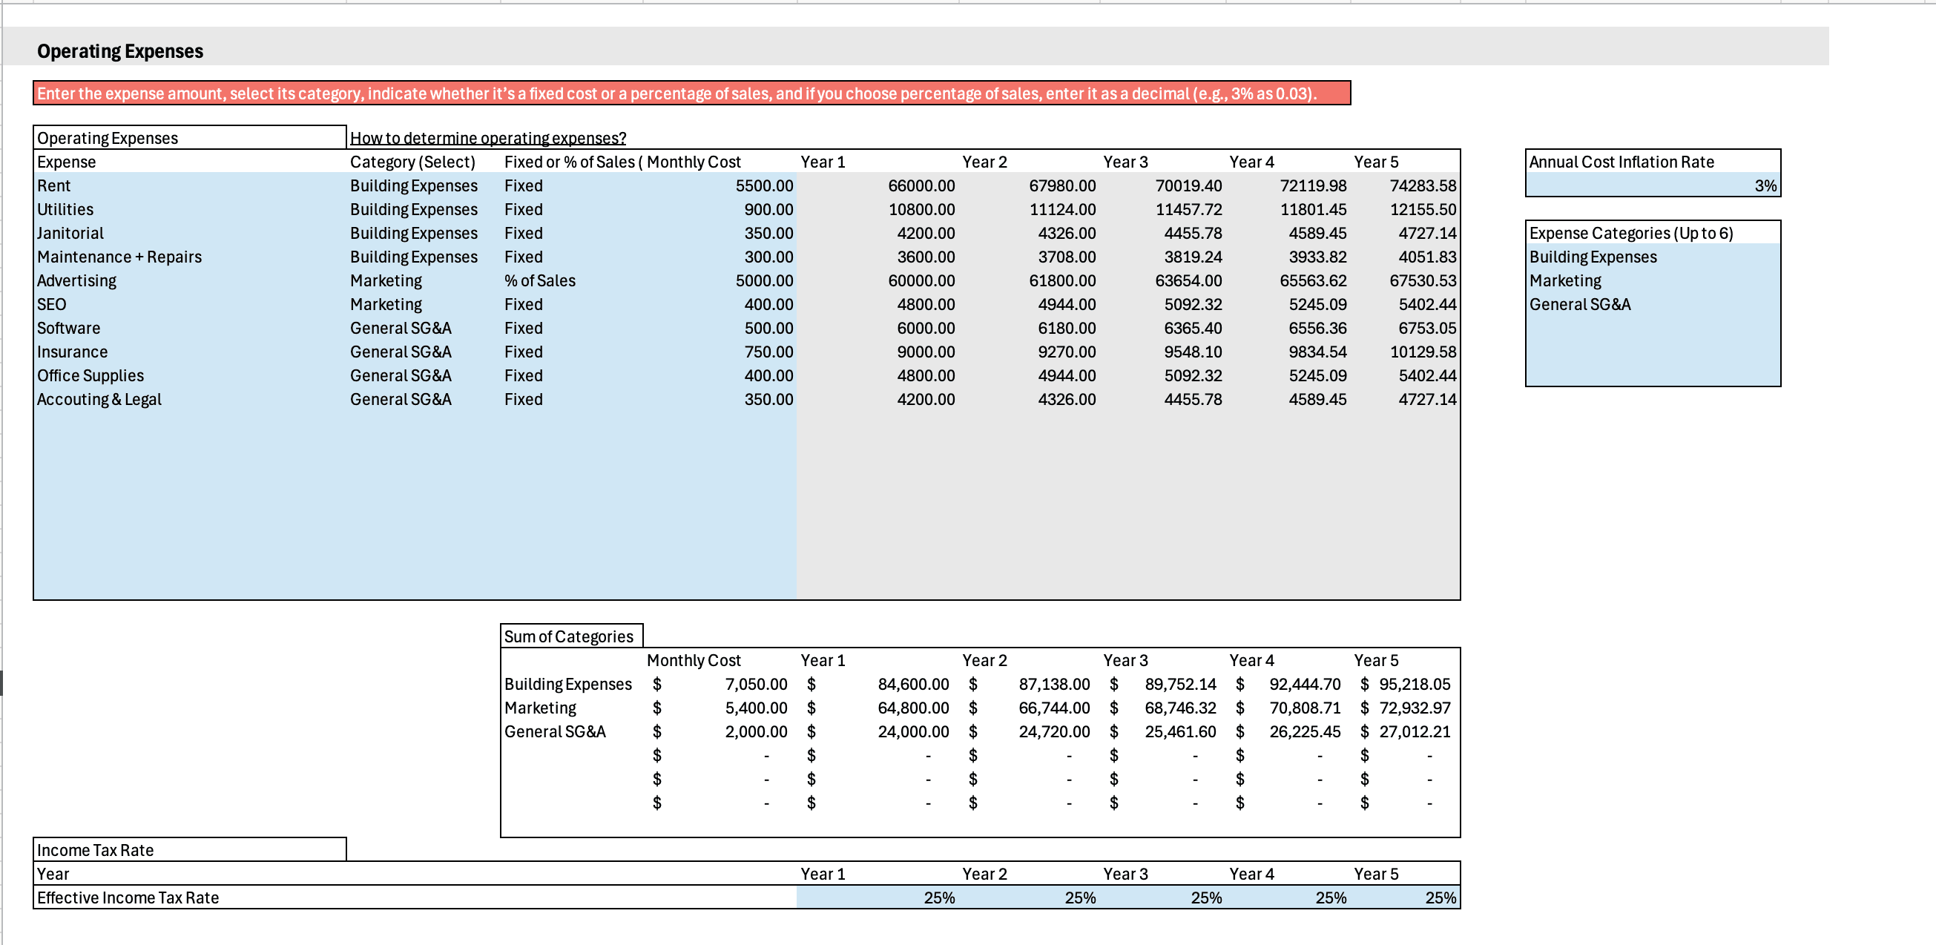Click the Year 5 column header in expenses table
The width and height of the screenshot is (1936, 945).
(x=1377, y=162)
